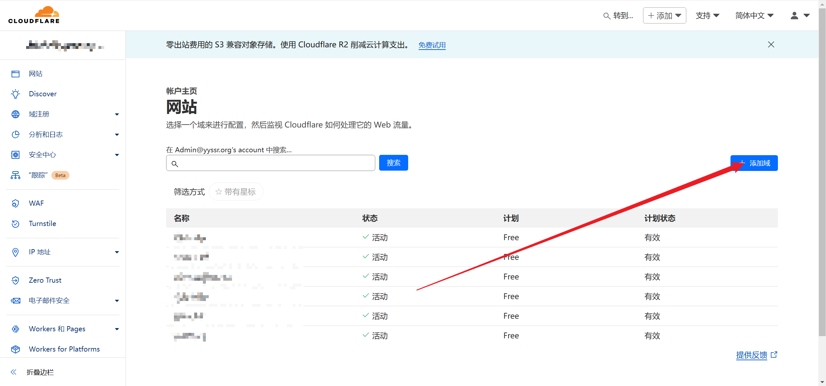826x386 pixels.
Task: Click the 电子邮件安全 envelope icon
Action: 15,301
